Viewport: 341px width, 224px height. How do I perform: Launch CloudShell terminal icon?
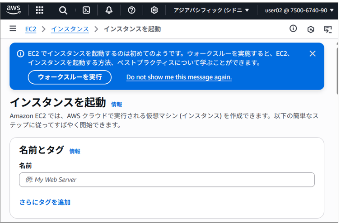[x=86, y=10]
